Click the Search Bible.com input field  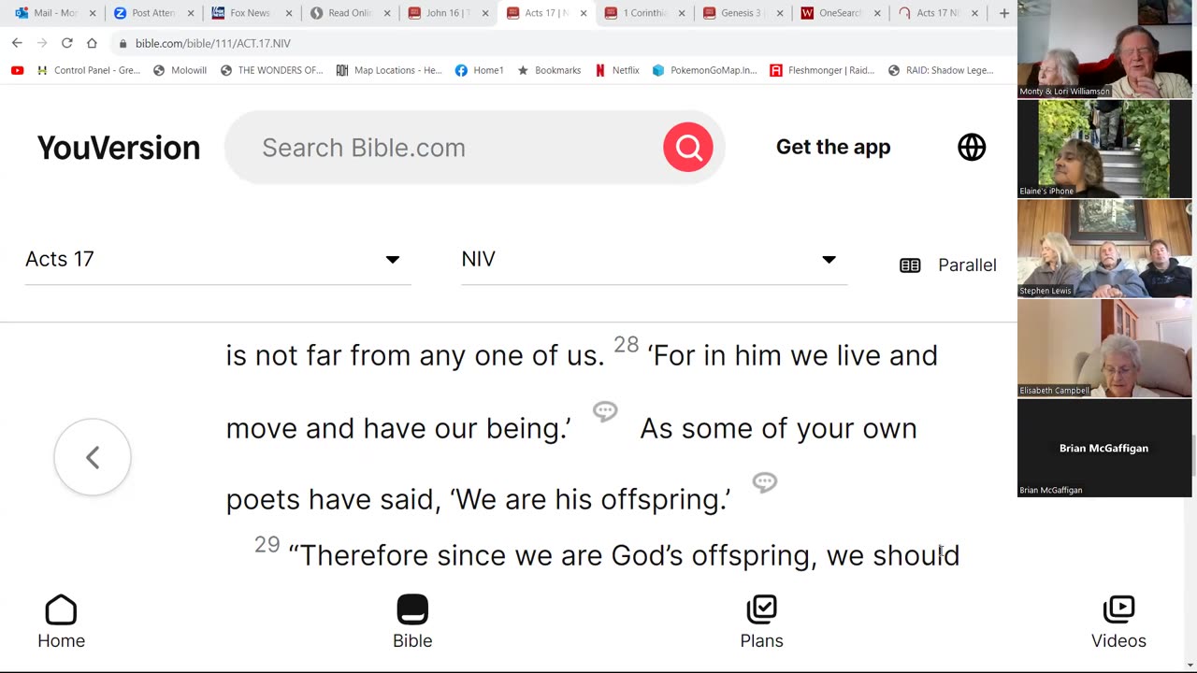[x=449, y=148]
